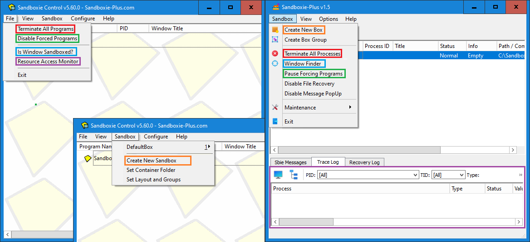Image resolution: width=530 pixels, height=242 pixels.
Task: Click the purple Create Box Group icon
Action: (275, 40)
